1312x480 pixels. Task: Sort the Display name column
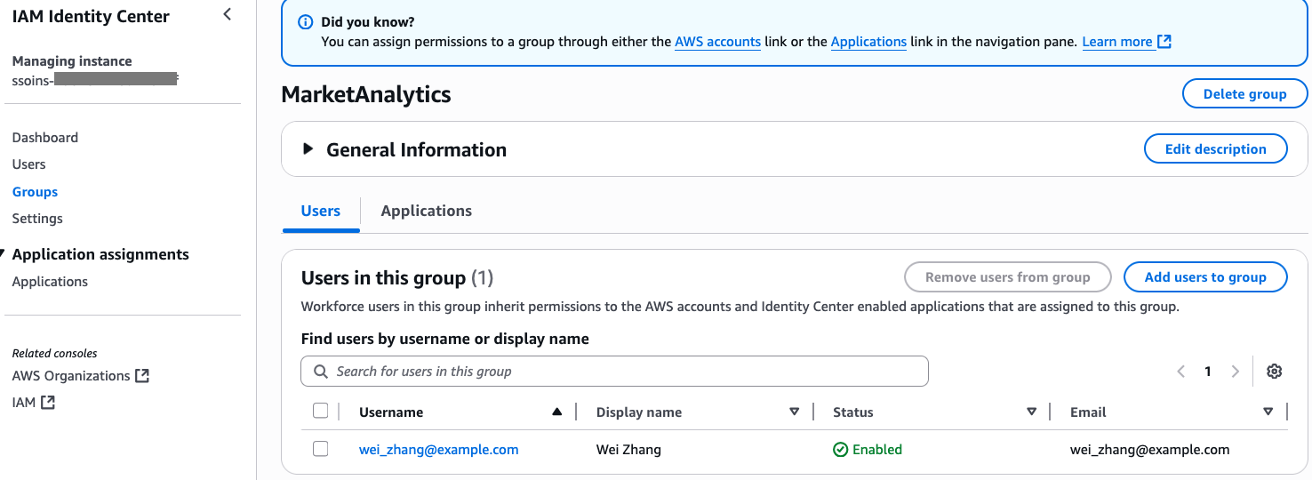click(794, 412)
